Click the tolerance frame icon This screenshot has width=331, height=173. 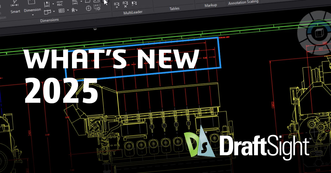click(x=61, y=11)
